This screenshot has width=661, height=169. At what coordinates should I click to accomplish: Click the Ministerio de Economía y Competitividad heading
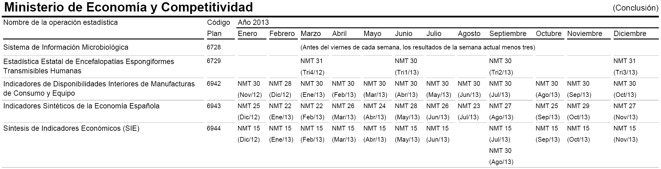coord(128,7)
